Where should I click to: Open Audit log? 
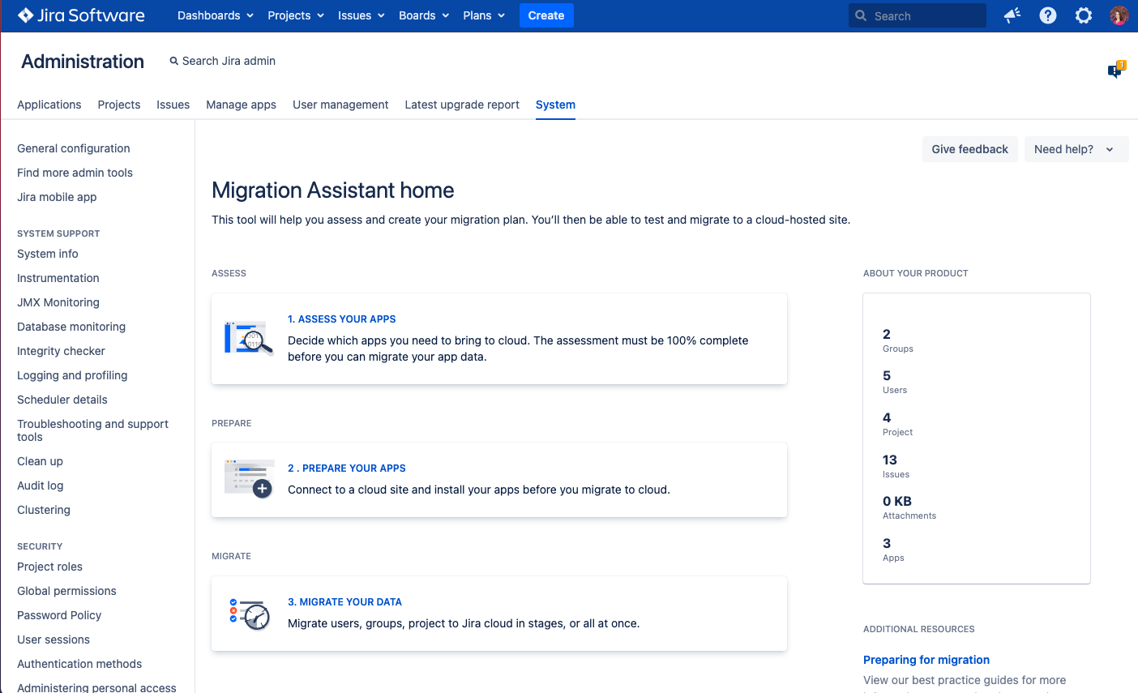(x=41, y=486)
